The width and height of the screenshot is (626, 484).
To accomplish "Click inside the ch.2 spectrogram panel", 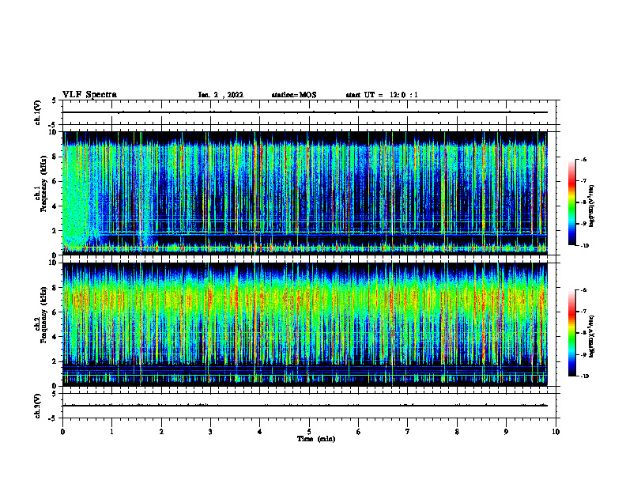I will (x=305, y=324).
